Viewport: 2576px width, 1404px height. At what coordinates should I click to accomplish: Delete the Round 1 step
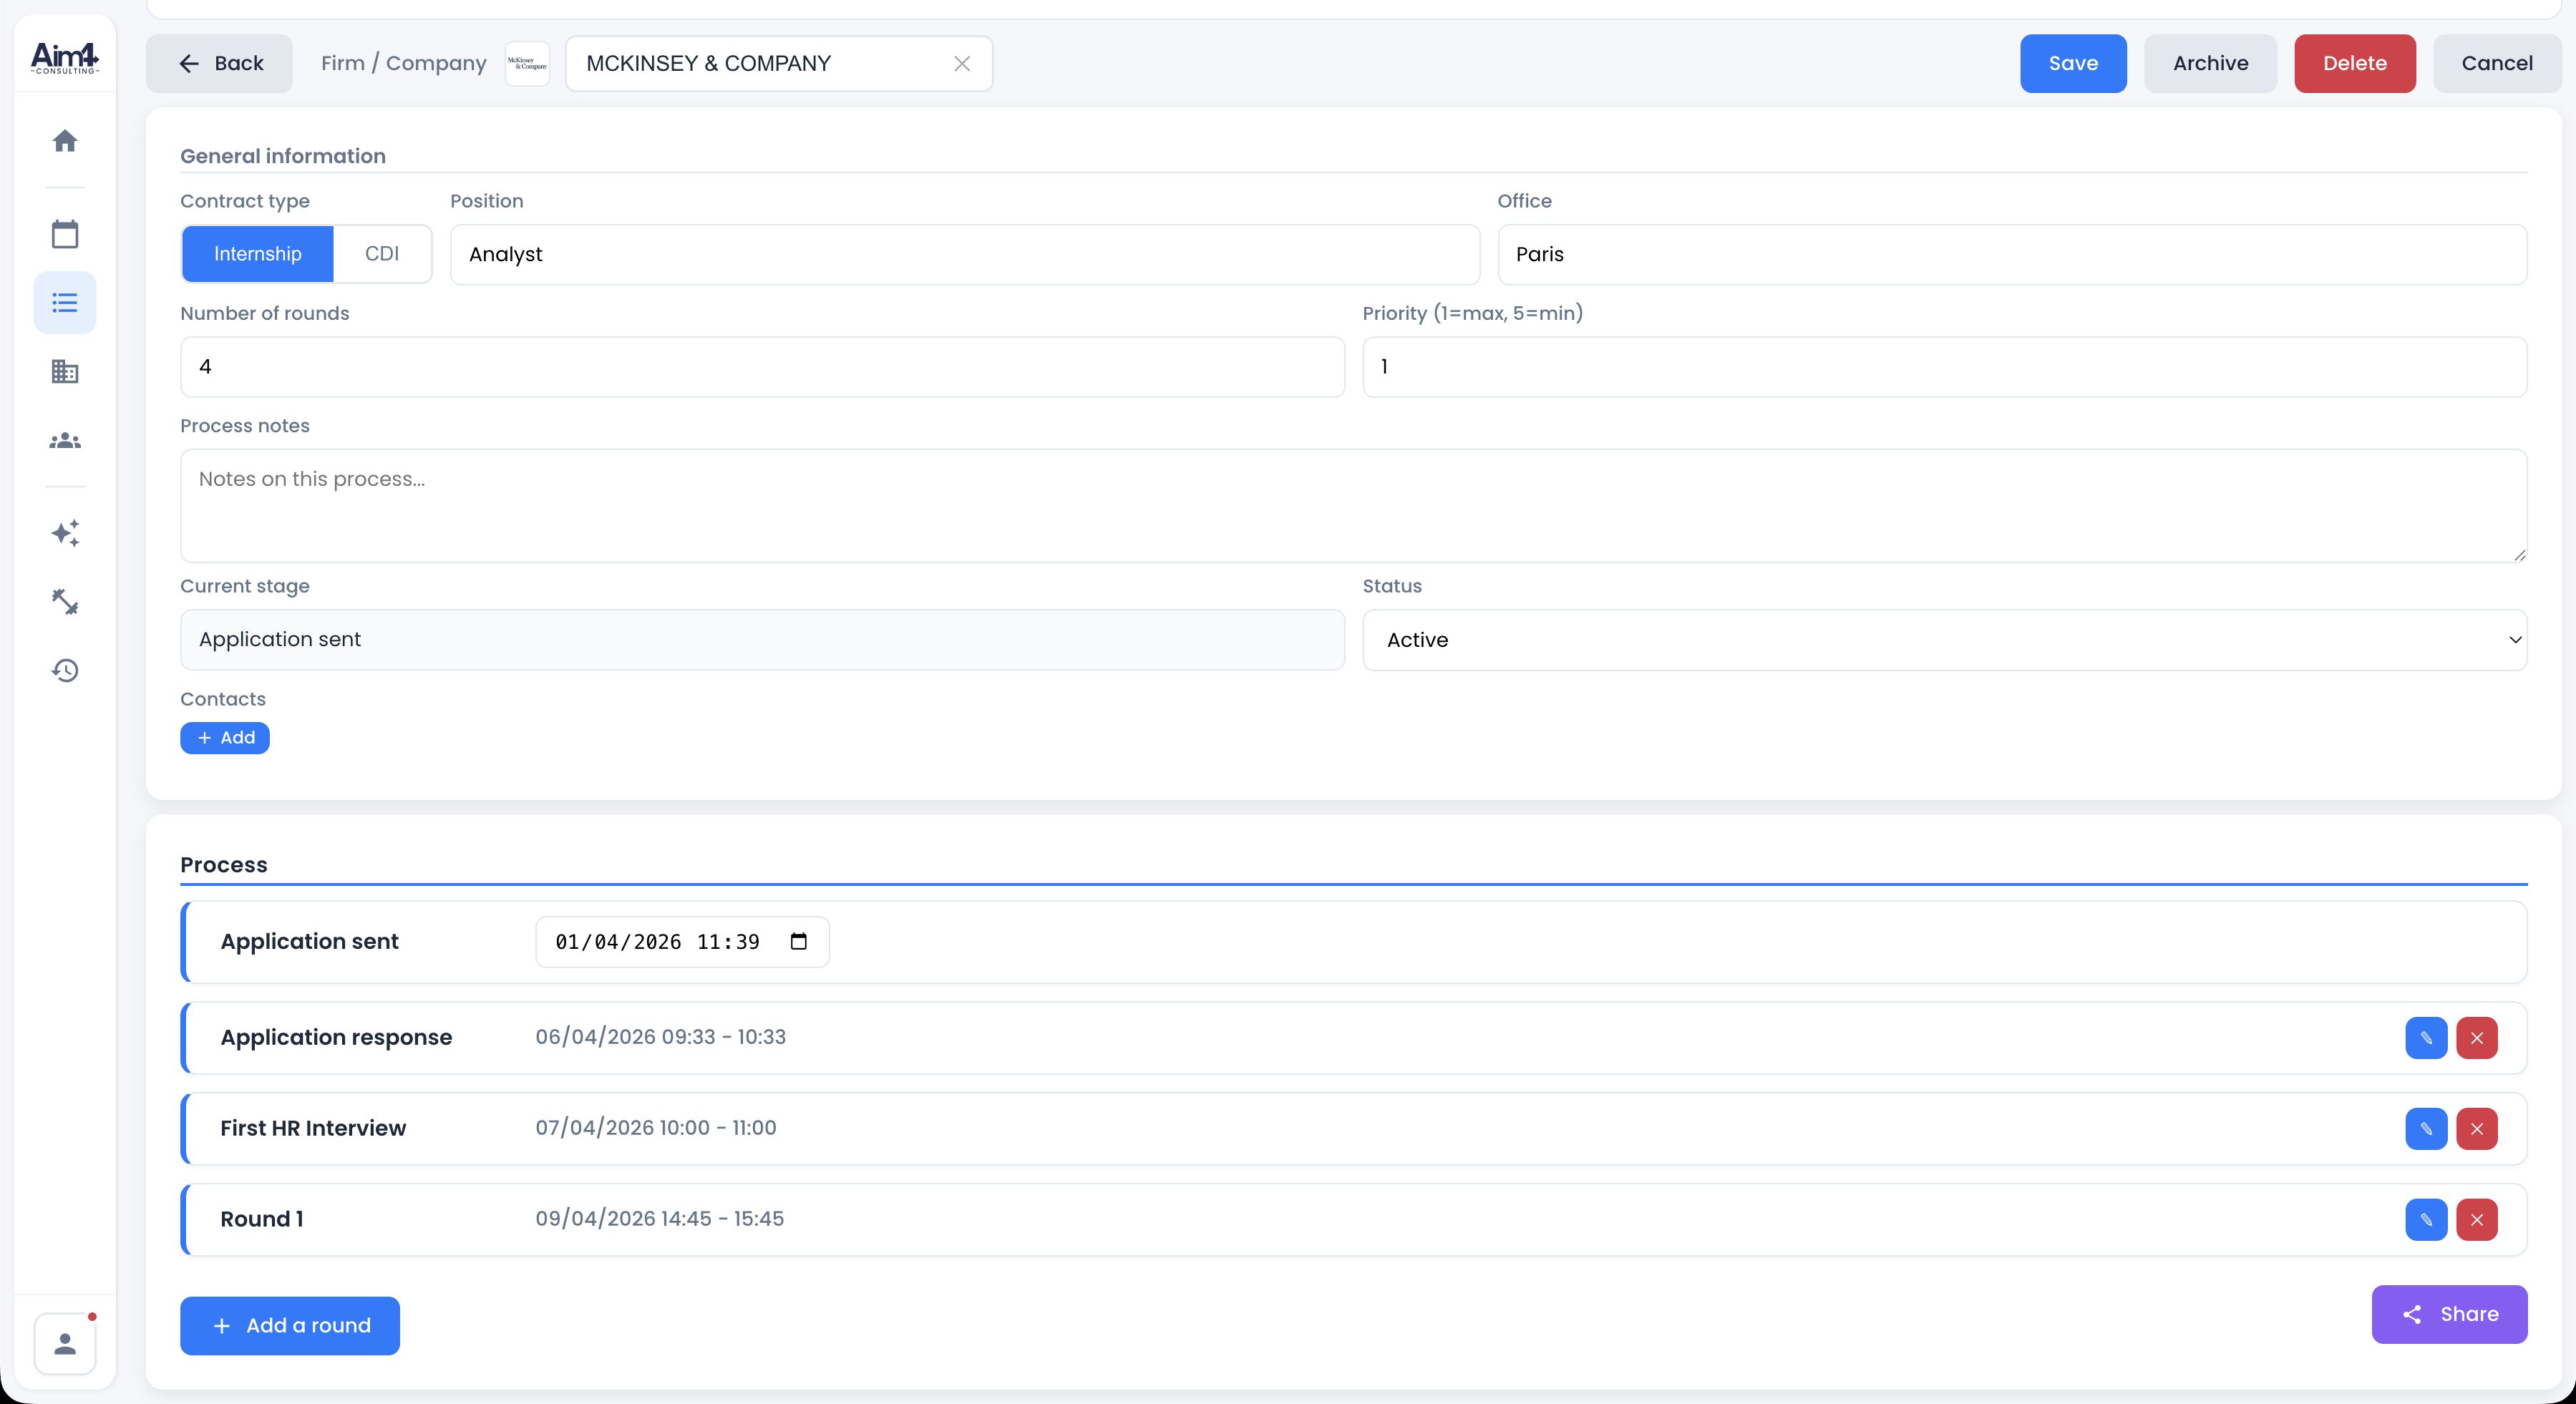[x=2477, y=1220]
